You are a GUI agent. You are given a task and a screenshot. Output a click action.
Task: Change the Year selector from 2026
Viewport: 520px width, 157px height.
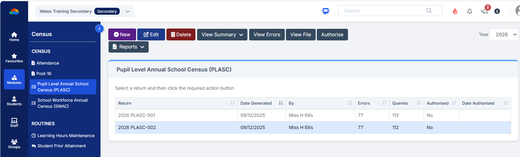coord(504,35)
